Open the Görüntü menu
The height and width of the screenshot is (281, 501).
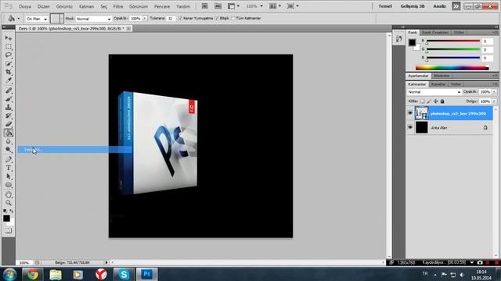coord(64,6)
